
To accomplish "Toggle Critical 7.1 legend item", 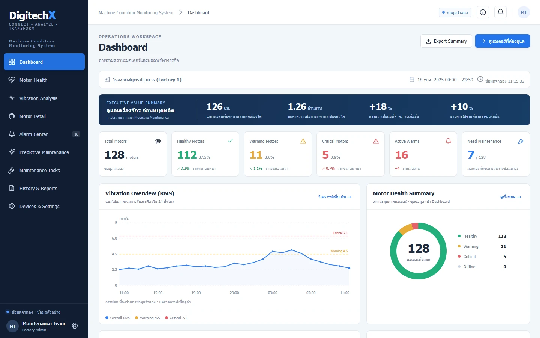I will (176, 318).
